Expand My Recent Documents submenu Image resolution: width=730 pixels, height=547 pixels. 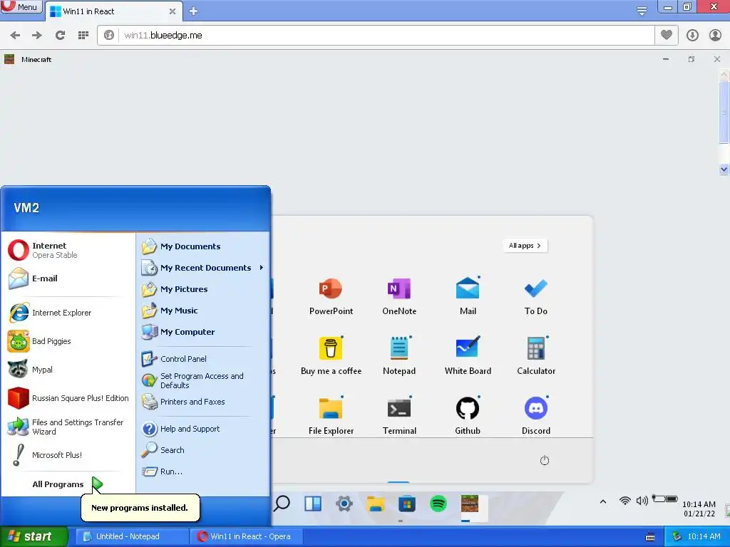[203, 268]
